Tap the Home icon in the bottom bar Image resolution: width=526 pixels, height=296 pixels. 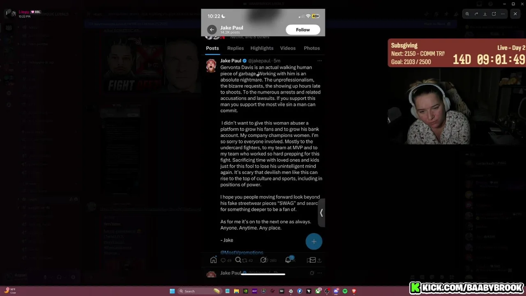(213, 260)
